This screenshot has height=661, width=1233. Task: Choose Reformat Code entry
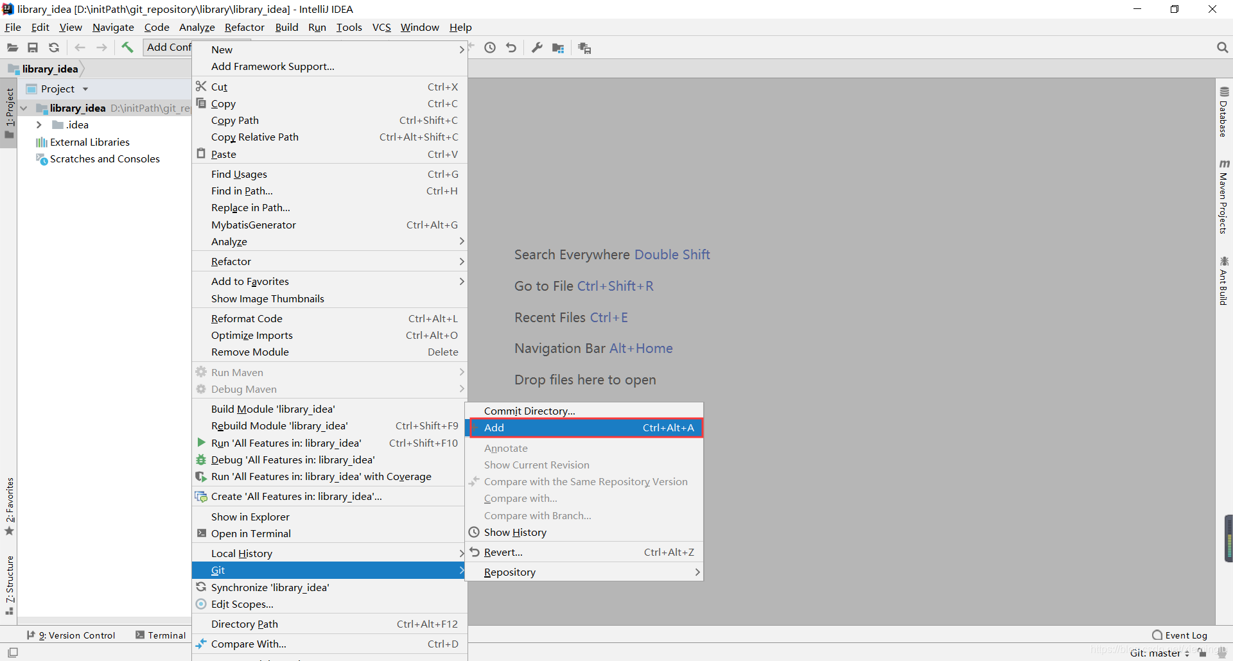coord(329,318)
